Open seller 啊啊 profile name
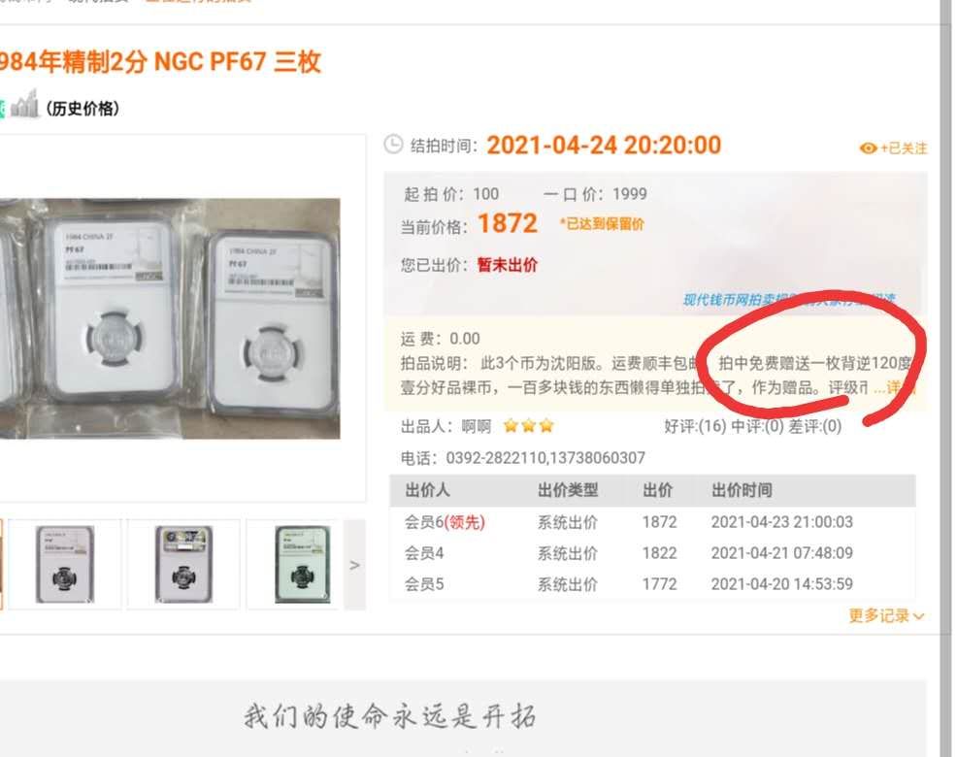 pyautogui.click(x=476, y=426)
